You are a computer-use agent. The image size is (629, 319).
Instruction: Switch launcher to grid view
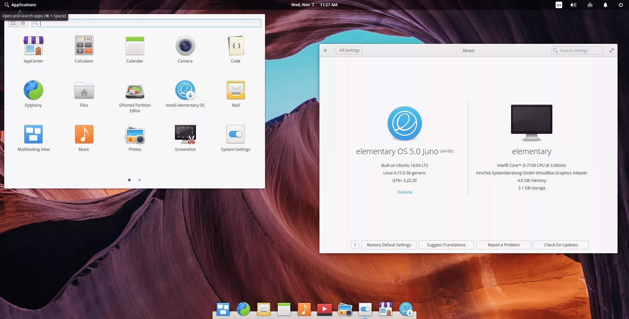(x=13, y=23)
